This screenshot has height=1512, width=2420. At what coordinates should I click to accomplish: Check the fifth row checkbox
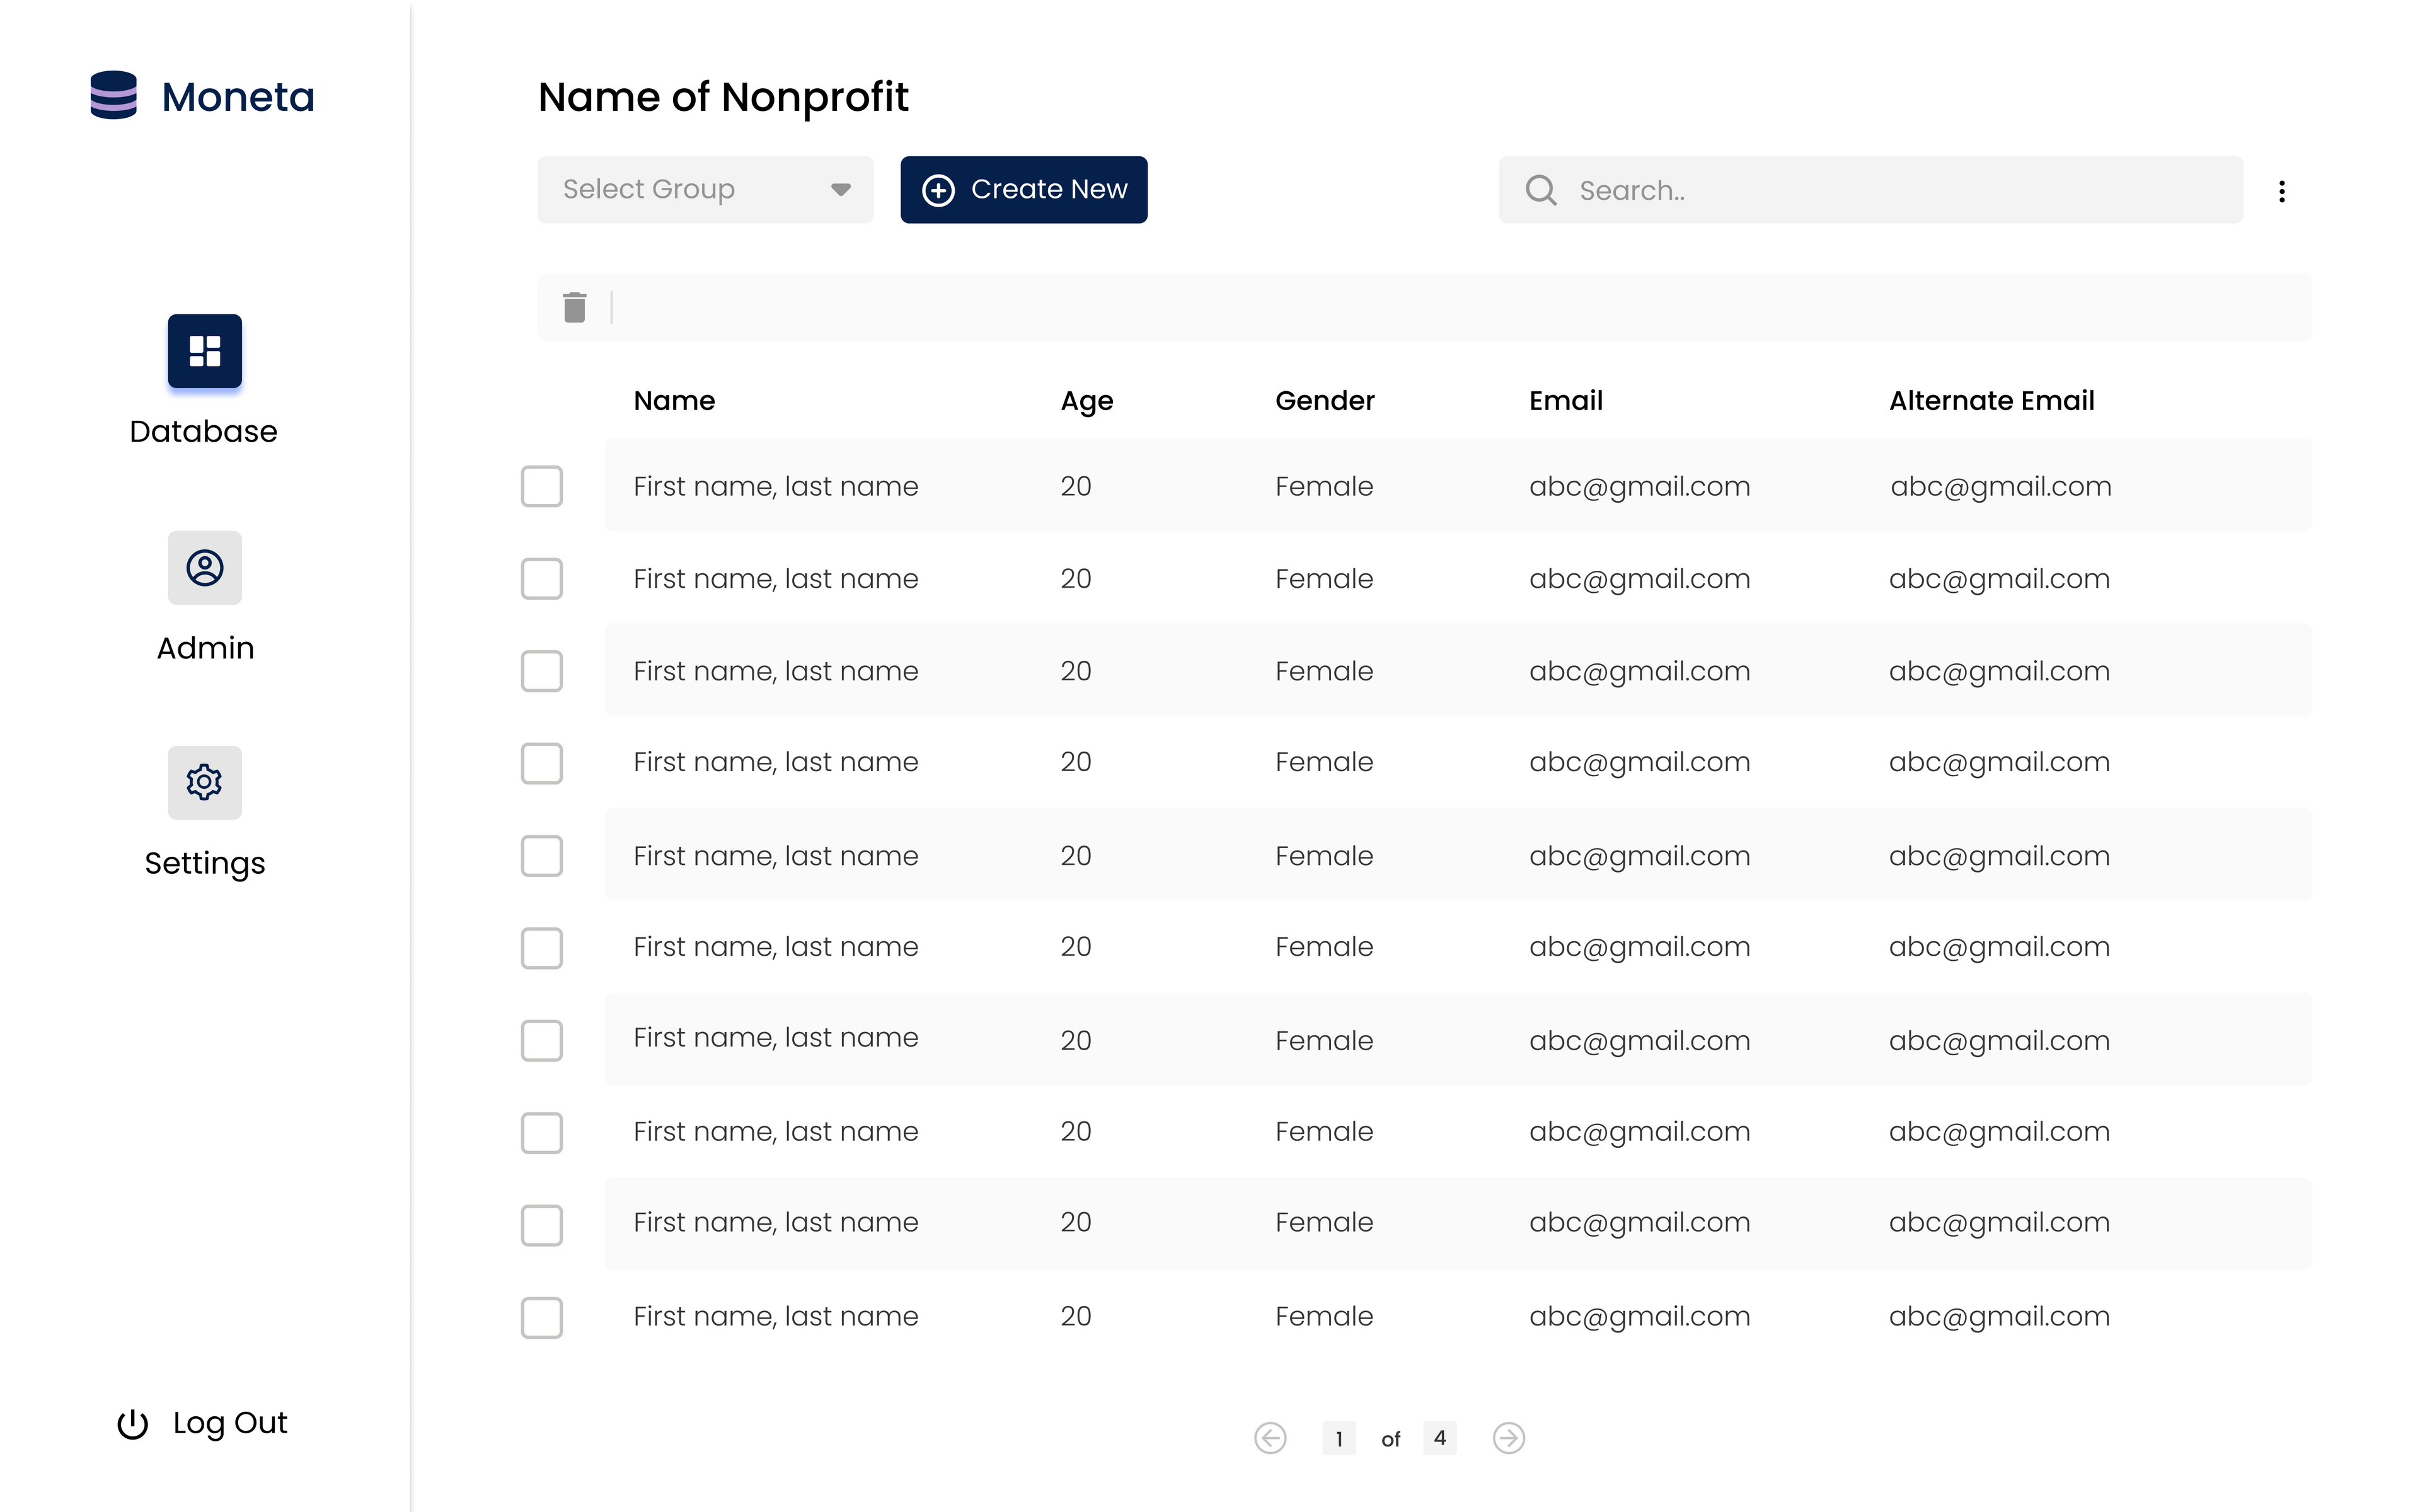click(542, 856)
